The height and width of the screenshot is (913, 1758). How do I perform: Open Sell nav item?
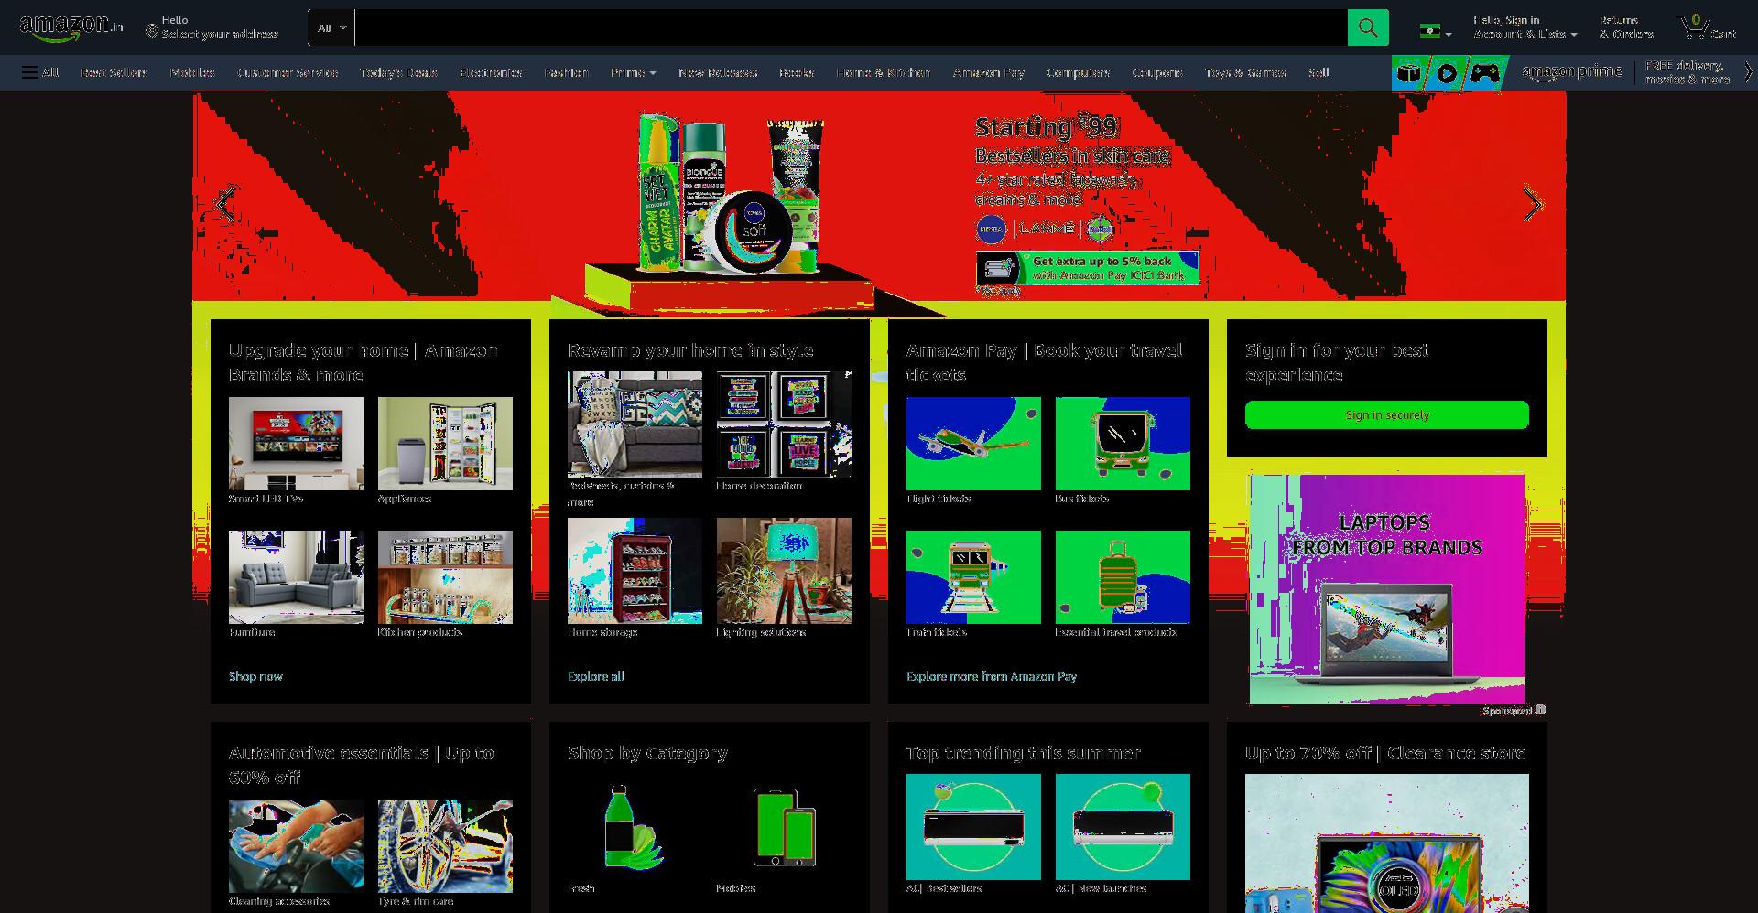click(1318, 72)
